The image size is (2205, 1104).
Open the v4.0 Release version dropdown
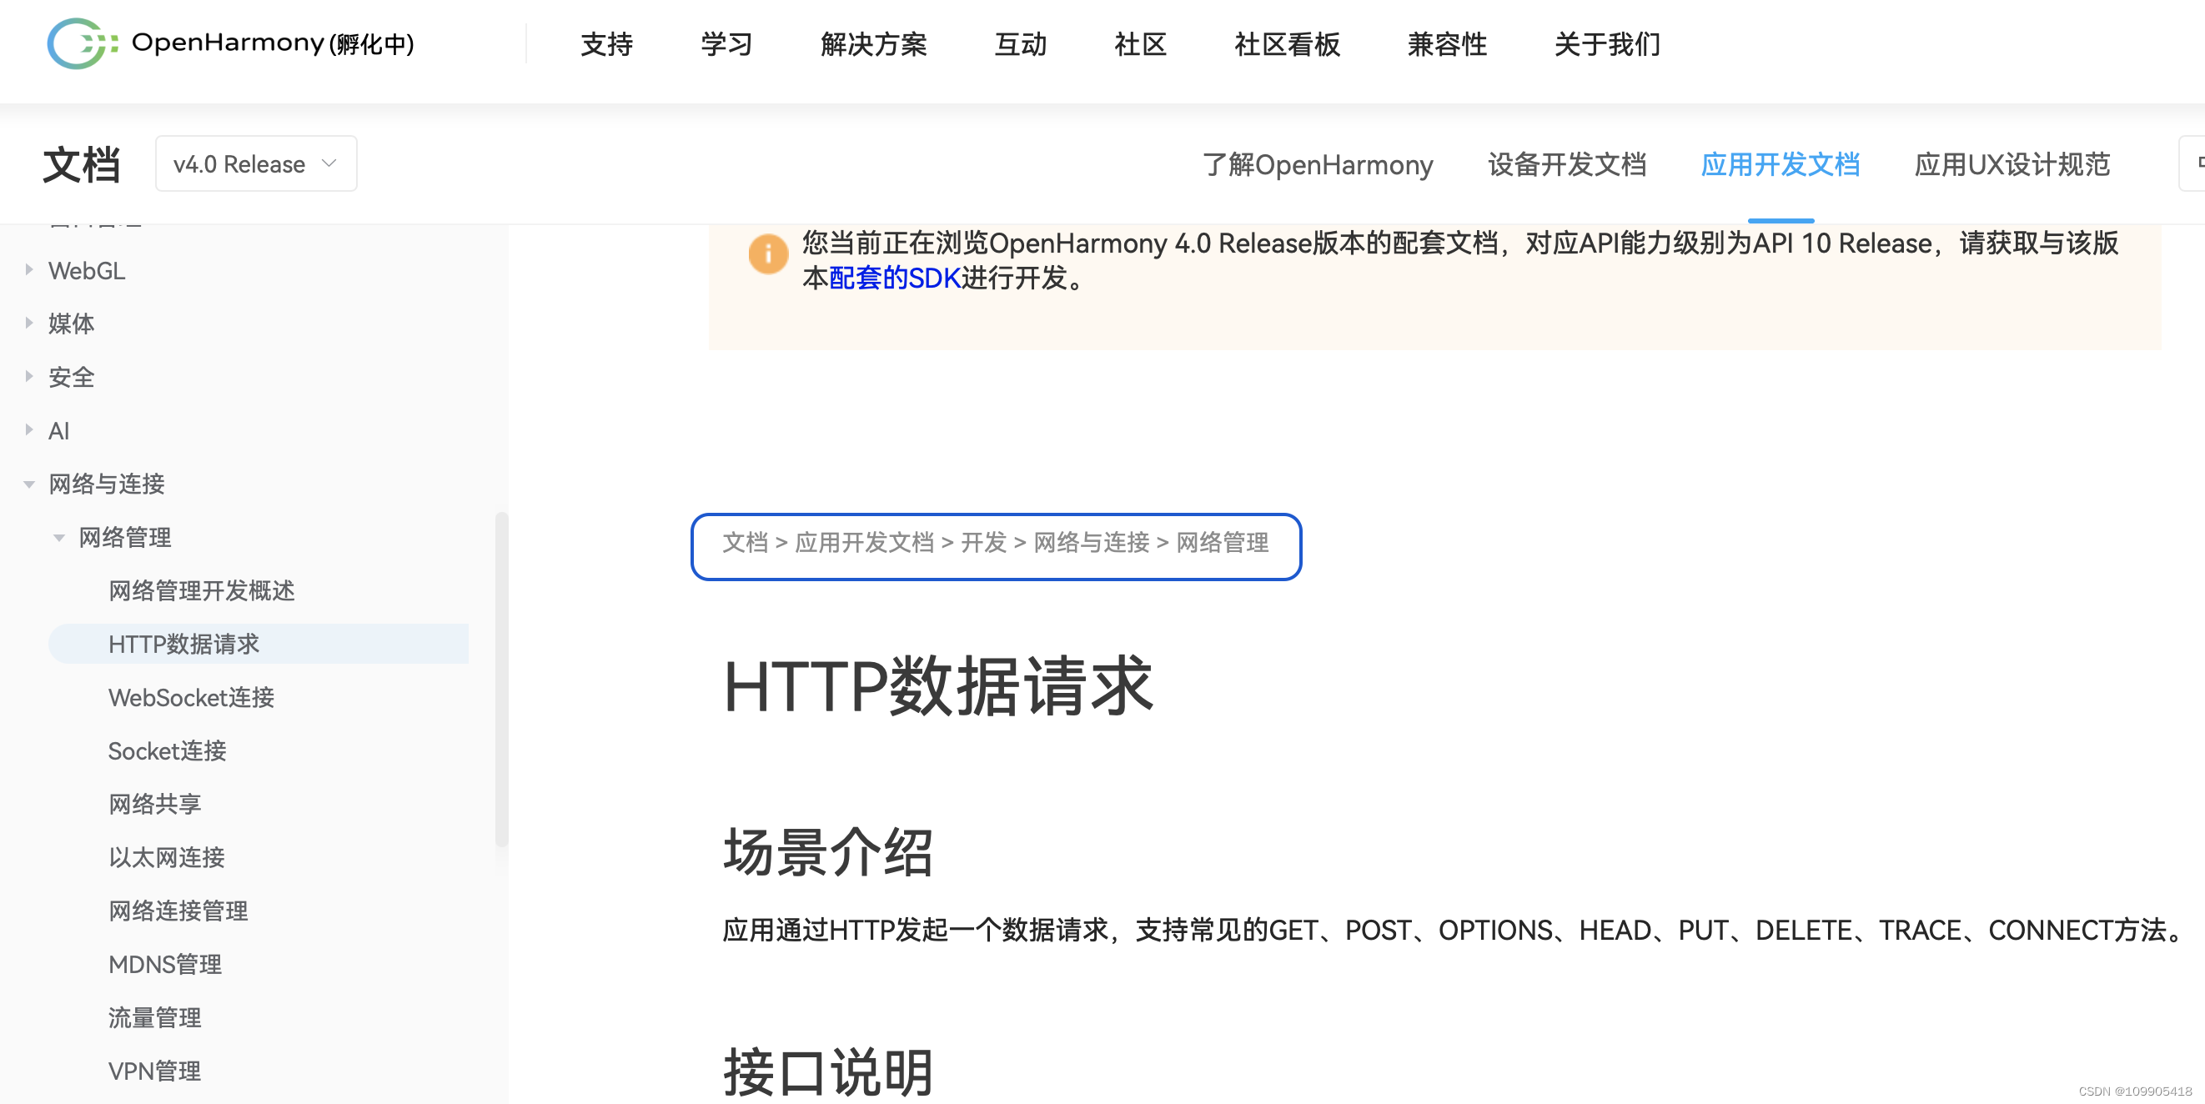coord(256,163)
